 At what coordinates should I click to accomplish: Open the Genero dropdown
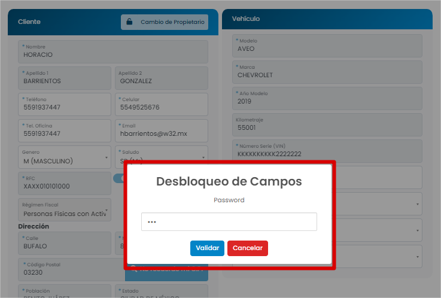(65, 157)
